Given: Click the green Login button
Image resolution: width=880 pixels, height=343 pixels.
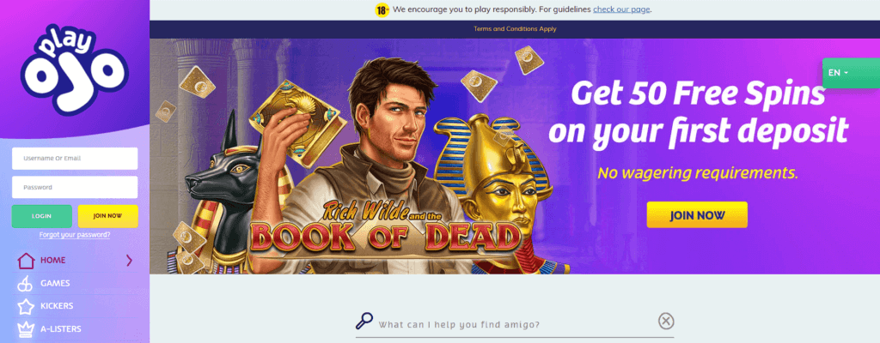Looking at the screenshot, I should (x=41, y=216).
